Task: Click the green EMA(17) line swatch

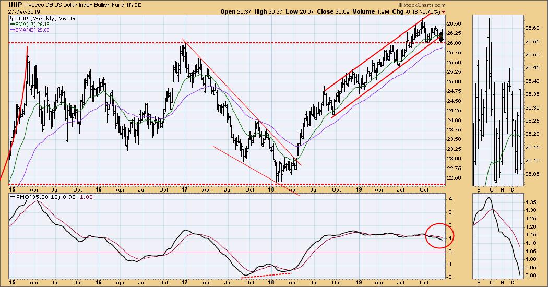Action: (x=12, y=25)
